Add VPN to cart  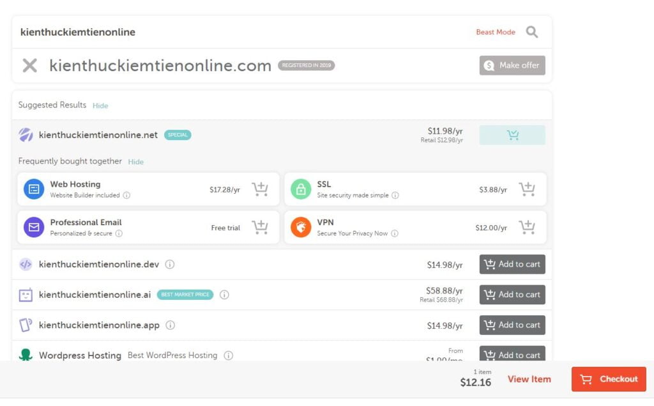tap(527, 227)
